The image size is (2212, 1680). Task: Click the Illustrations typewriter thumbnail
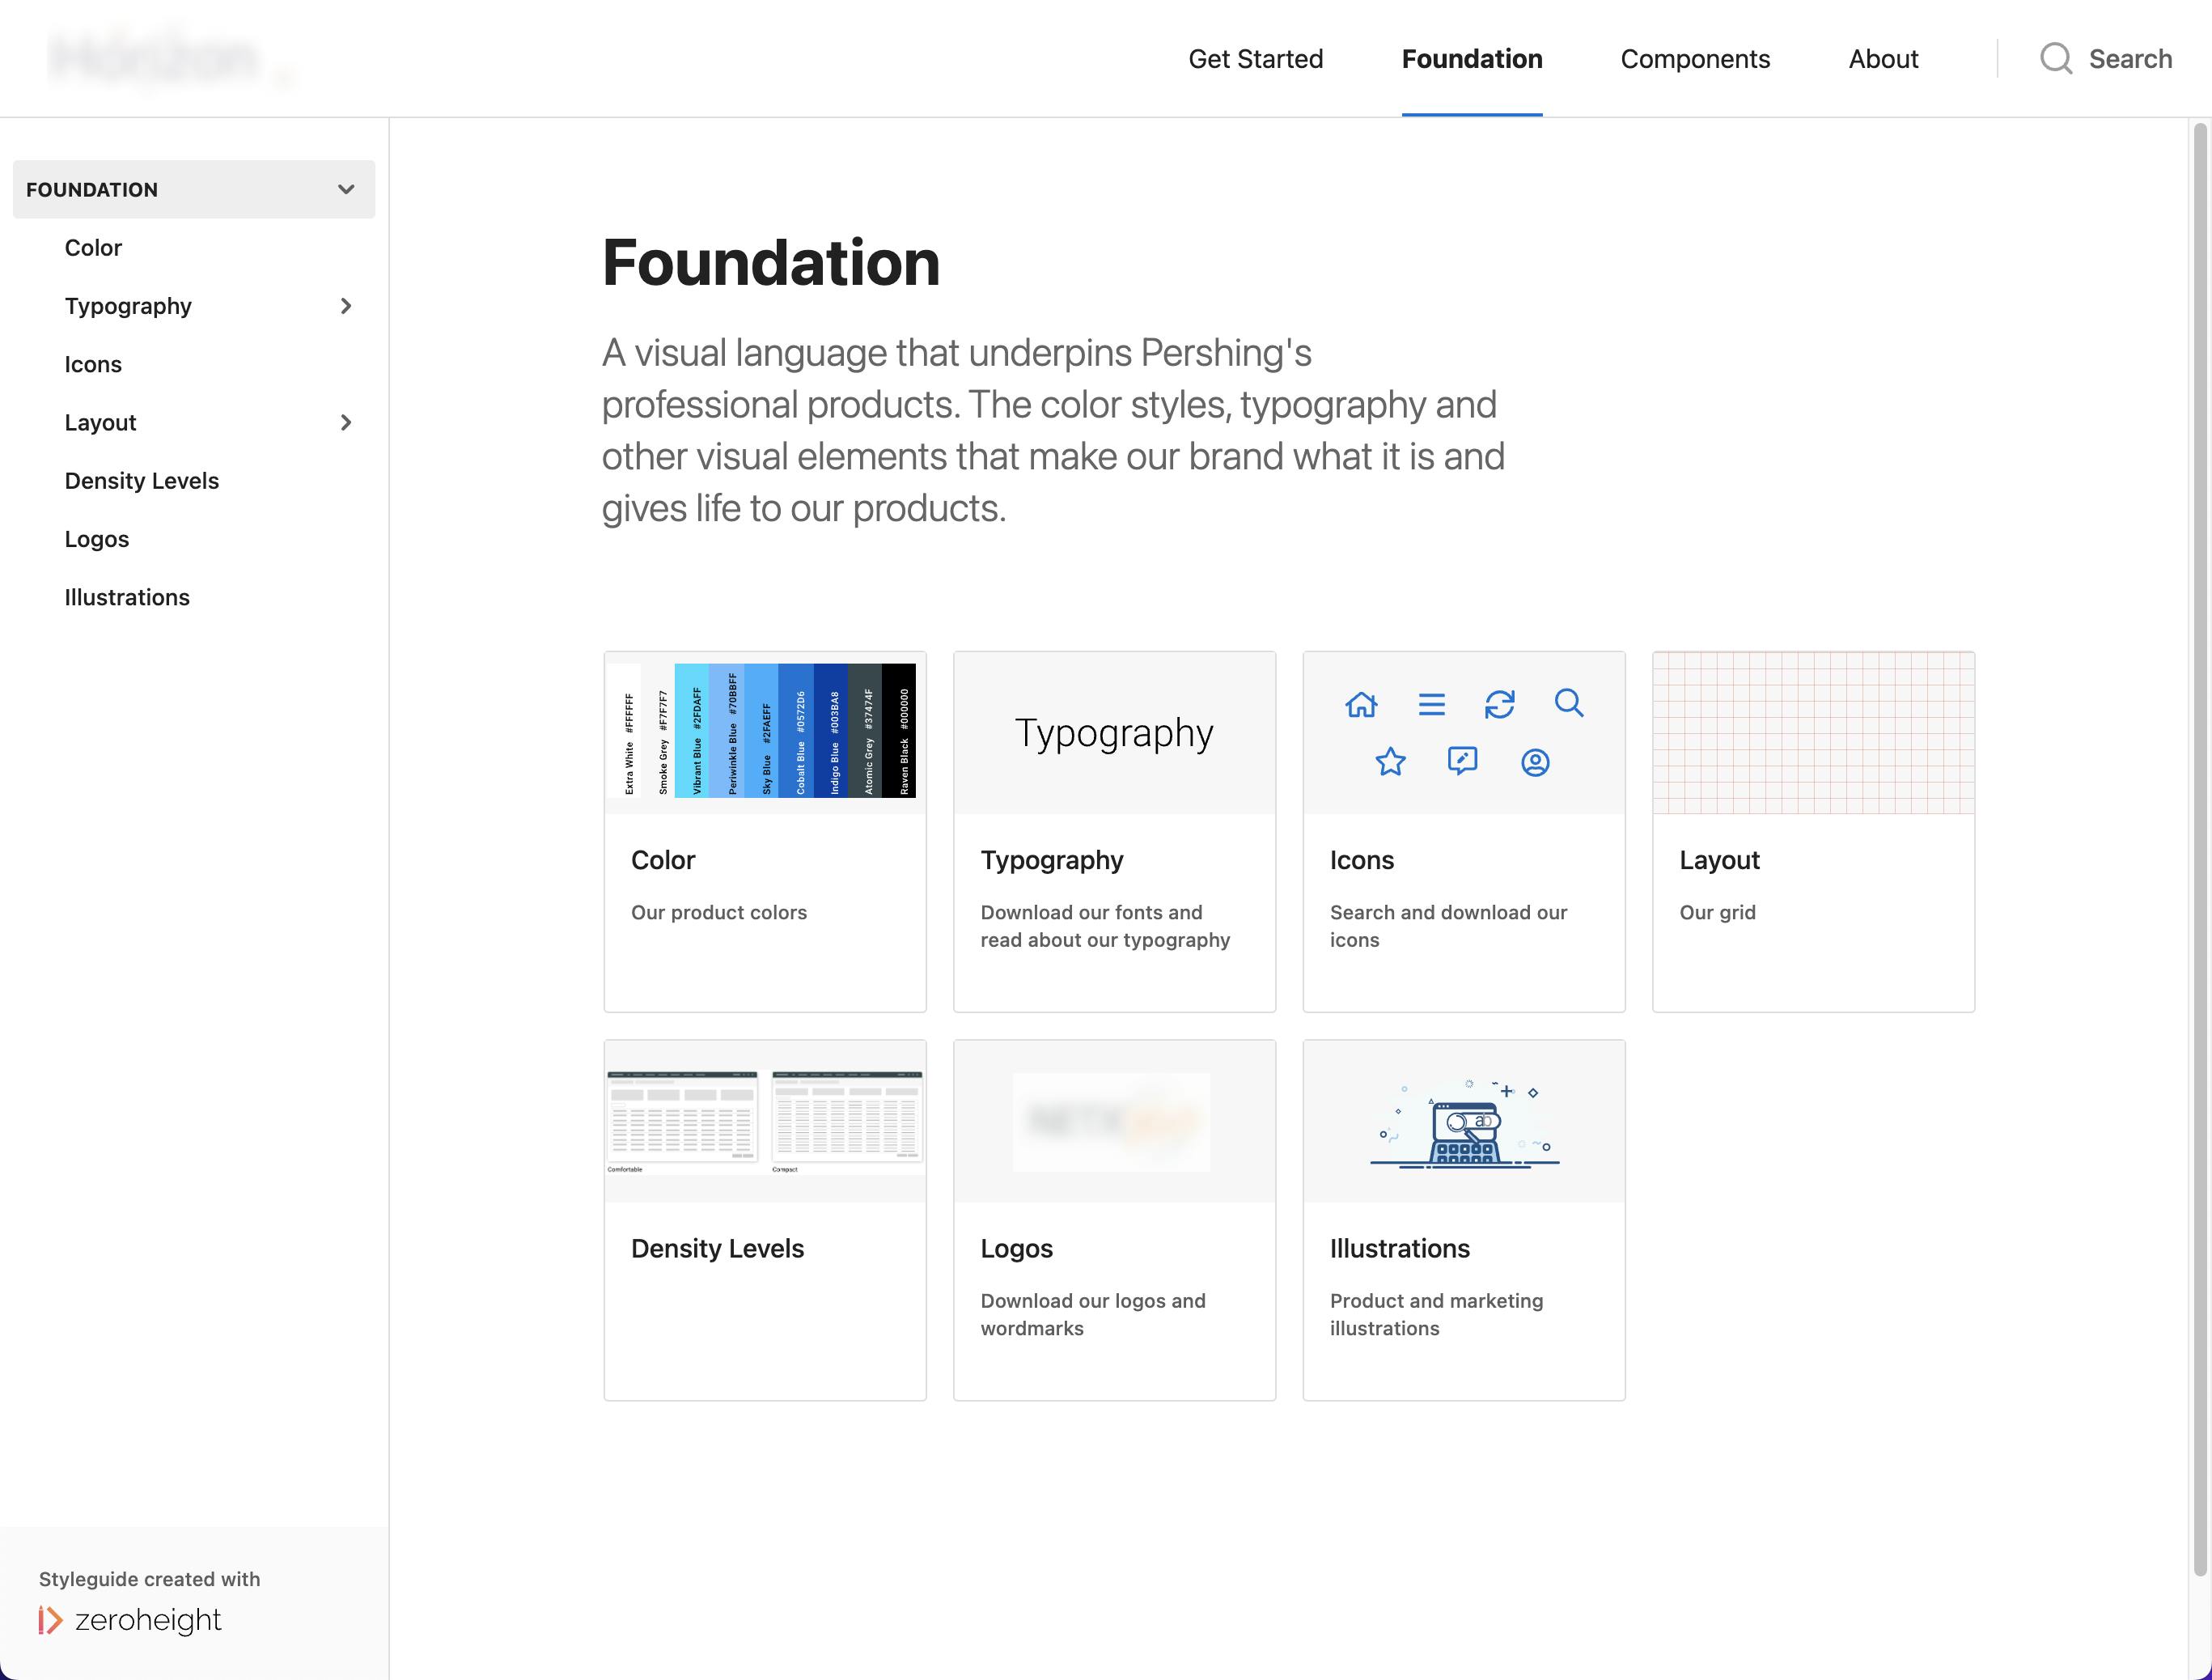[1464, 1124]
